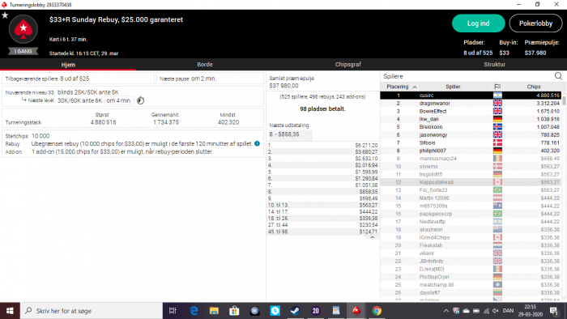Click the Log ind button
Image resolution: width=567 pixels, height=319 pixels.
478,23
